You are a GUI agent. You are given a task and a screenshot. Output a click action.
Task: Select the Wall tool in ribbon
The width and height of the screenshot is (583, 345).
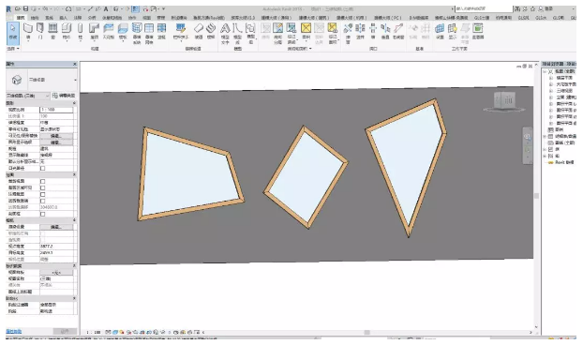pyautogui.click(x=28, y=31)
